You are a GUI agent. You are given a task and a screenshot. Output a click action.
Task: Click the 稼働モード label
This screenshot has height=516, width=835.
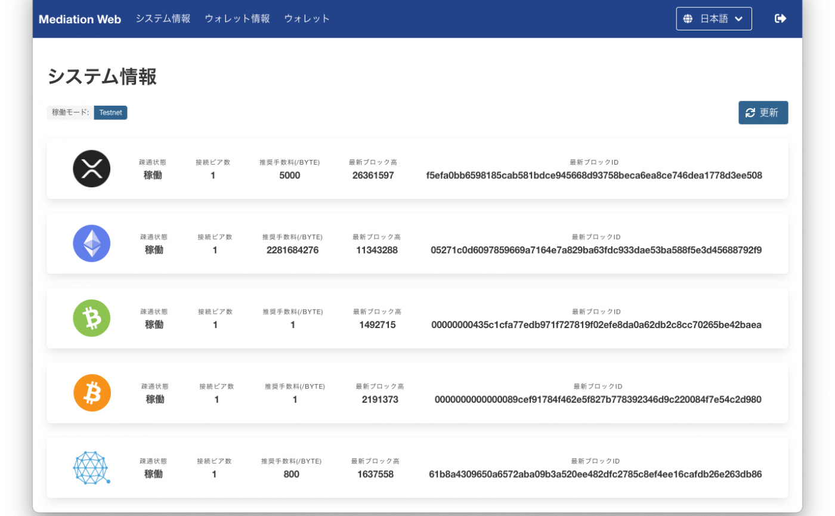pyautogui.click(x=70, y=112)
